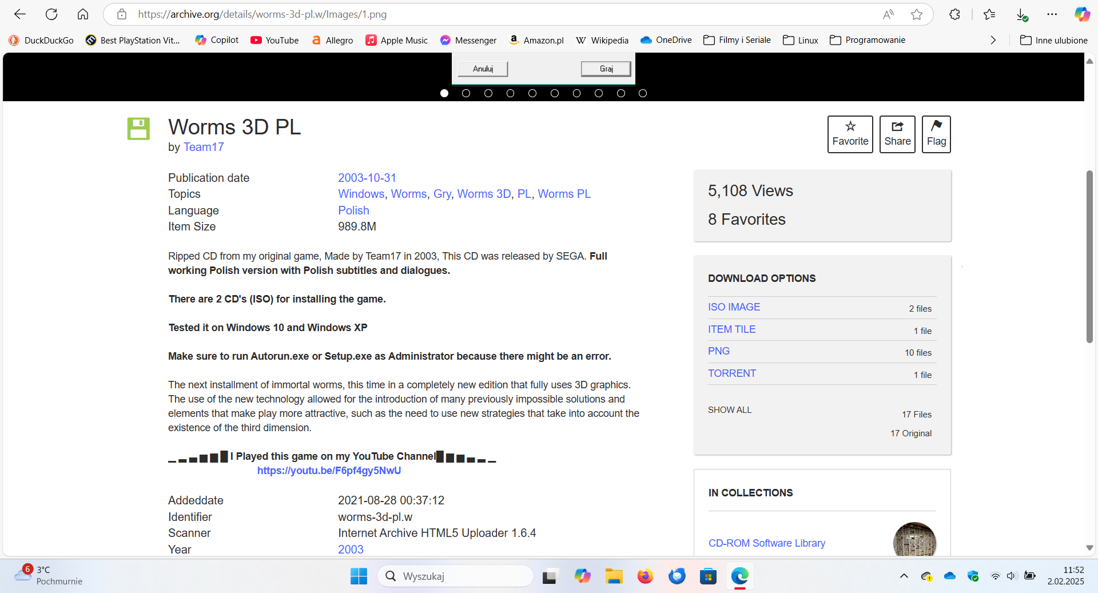Click the browser refresh icon
1098x593 pixels.
(x=51, y=14)
